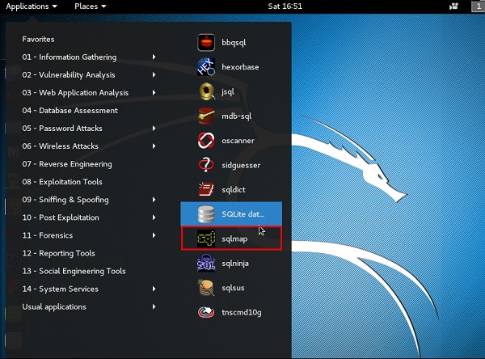Select 07 - Reverse Engineering category
The width and height of the screenshot is (485, 359).
pyautogui.click(x=67, y=164)
